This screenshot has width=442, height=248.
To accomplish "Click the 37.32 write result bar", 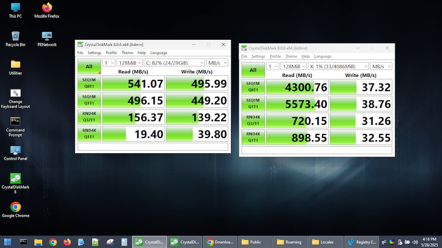I will [361, 87].
